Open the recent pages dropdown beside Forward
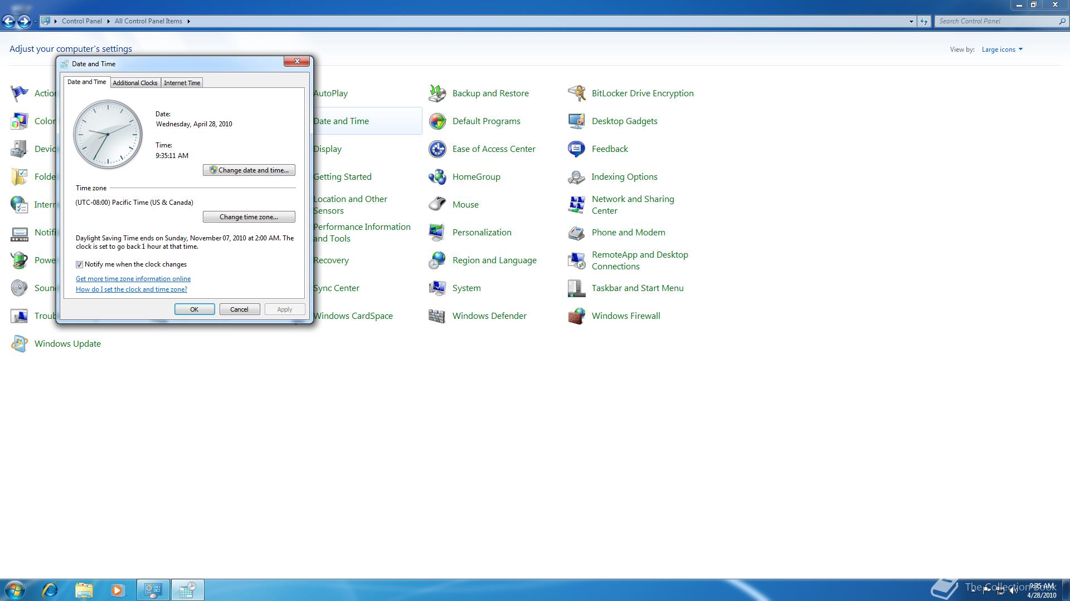This screenshot has height=601, width=1070. [x=35, y=21]
